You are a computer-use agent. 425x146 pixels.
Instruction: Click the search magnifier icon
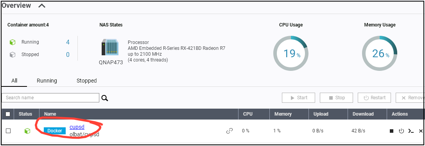tap(105, 98)
